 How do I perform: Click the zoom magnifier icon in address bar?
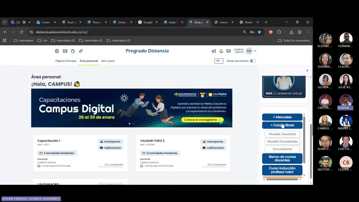245,32
